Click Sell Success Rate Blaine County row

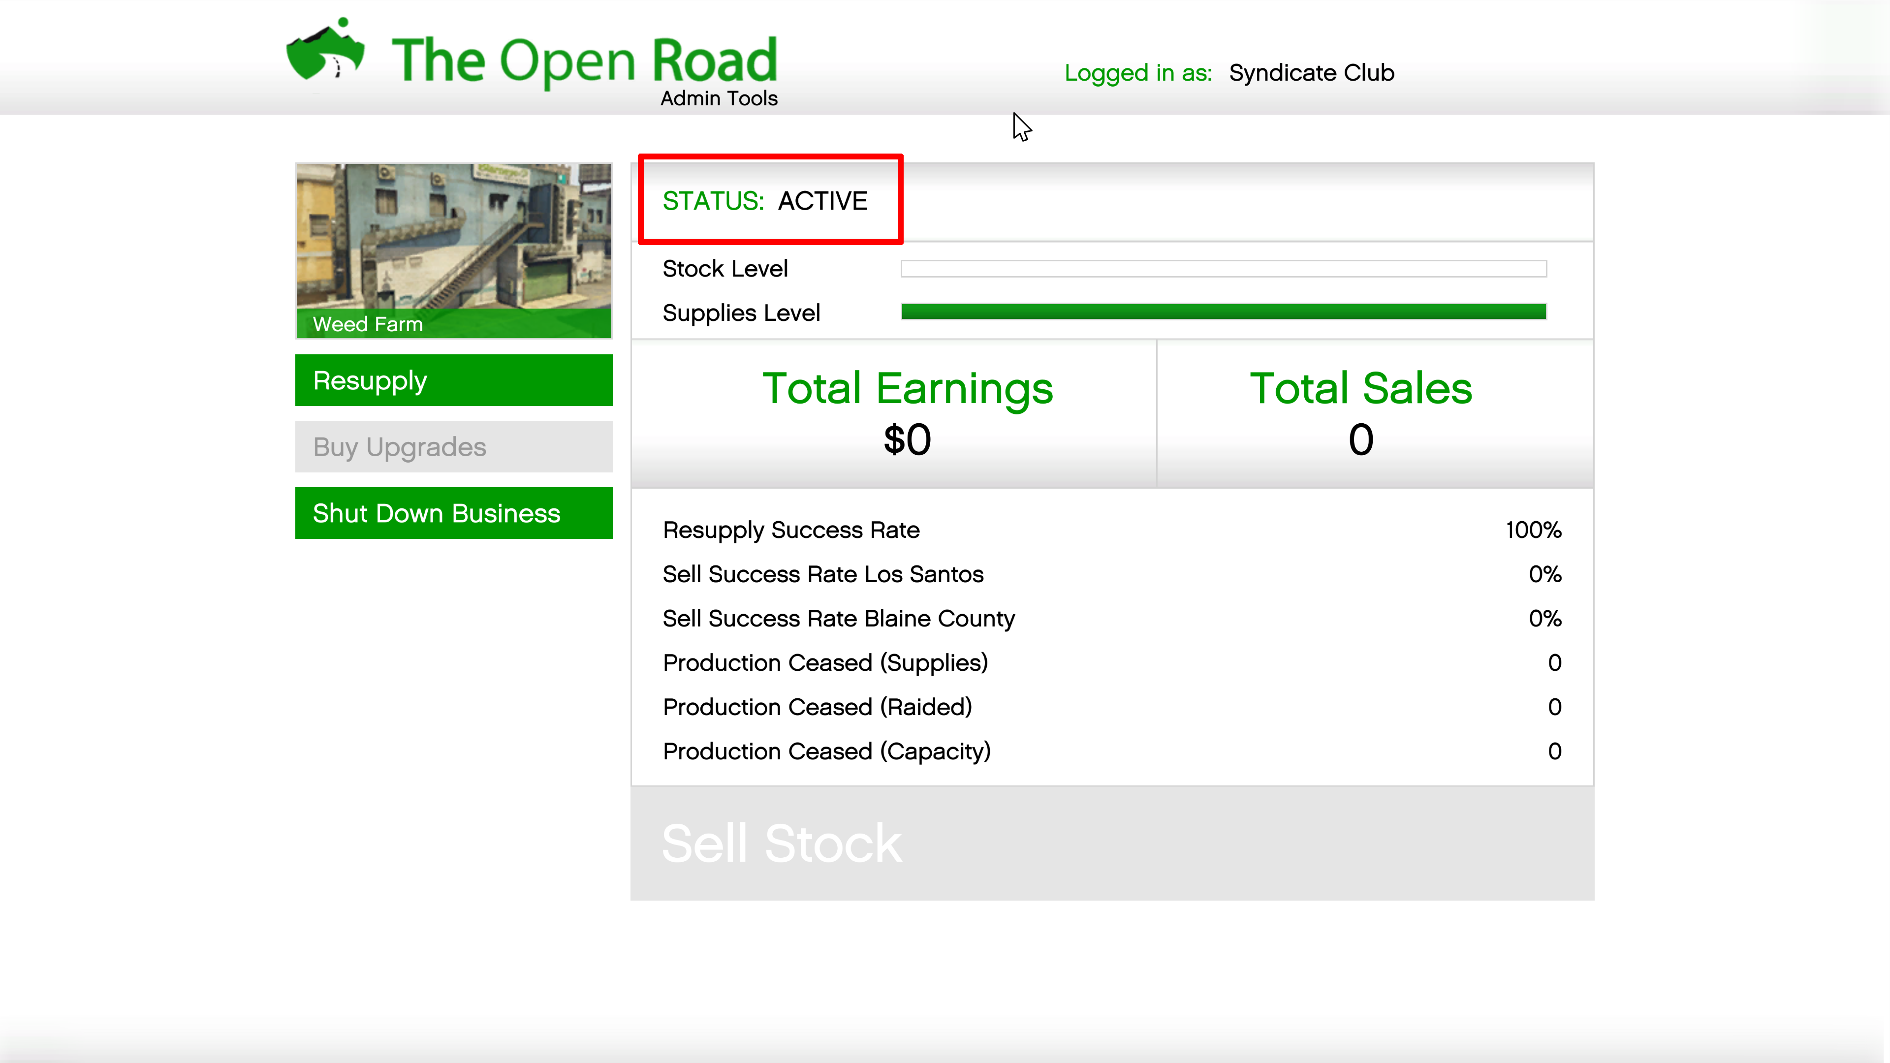(1111, 619)
